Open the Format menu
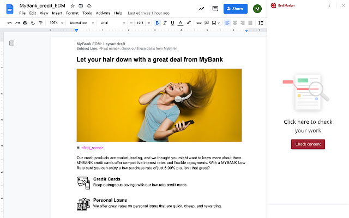This screenshot has width=349, height=218. click(73, 13)
